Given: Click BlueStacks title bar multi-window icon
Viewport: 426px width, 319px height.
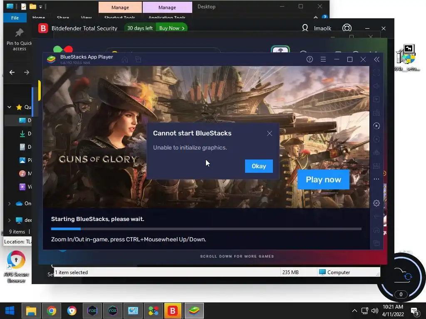Looking at the screenshot, I should click(x=138, y=60).
